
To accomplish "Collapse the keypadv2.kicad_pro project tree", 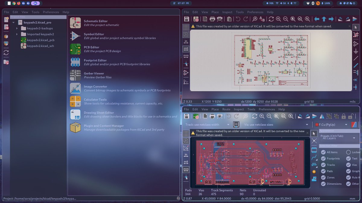I will (x=14, y=23).
